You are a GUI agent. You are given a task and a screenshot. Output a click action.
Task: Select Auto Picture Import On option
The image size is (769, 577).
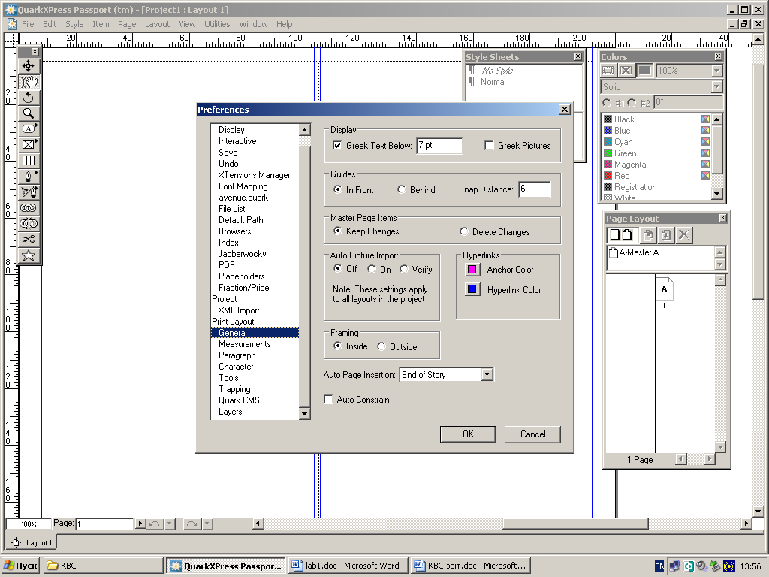tap(372, 269)
